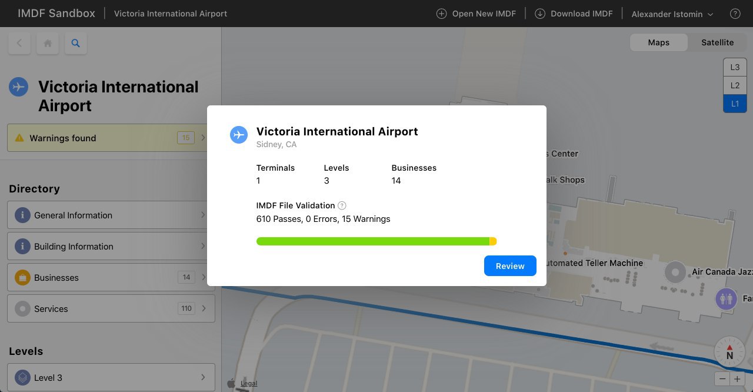The width and height of the screenshot is (753, 392).
Task: Open search with magnifier icon
Action: pyautogui.click(x=76, y=43)
